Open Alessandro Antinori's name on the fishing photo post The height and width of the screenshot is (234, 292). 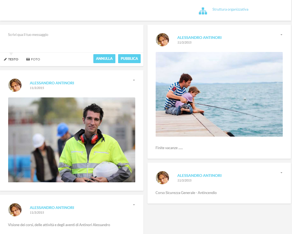[x=199, y=38]
